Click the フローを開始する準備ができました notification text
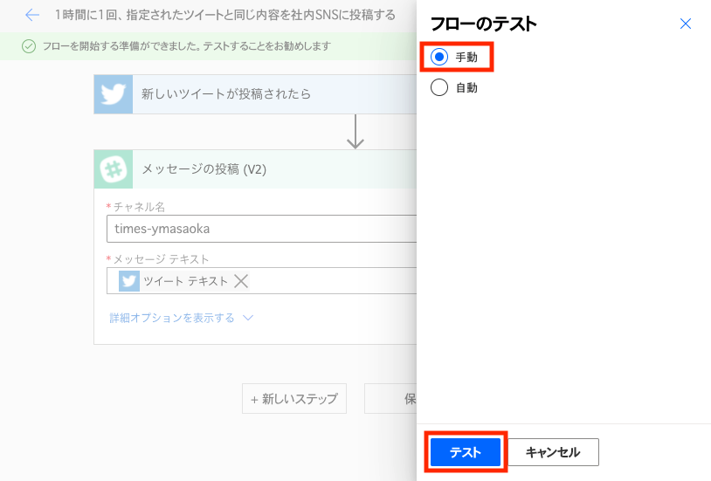The image size is (711, 481). [x=187, y=46]
